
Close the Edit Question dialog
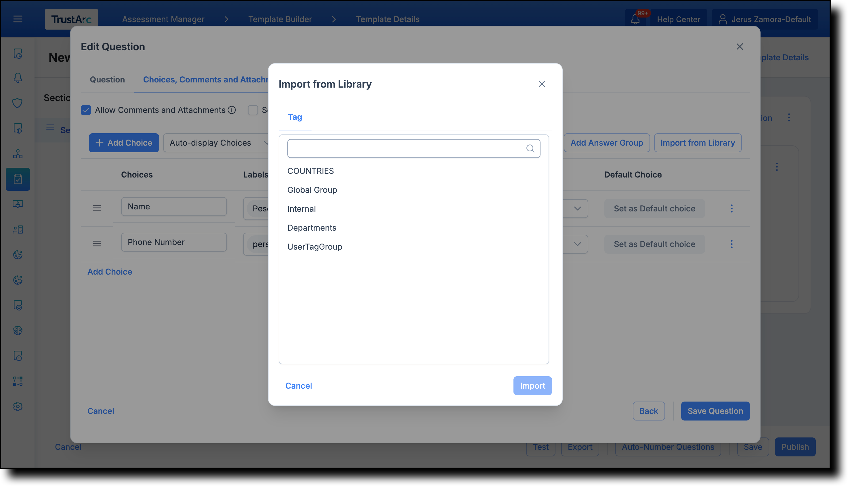pyautogui.click(x=739, y=47)
